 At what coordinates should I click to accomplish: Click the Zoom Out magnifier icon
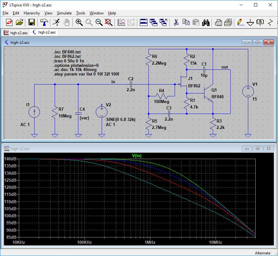point(99,22)
